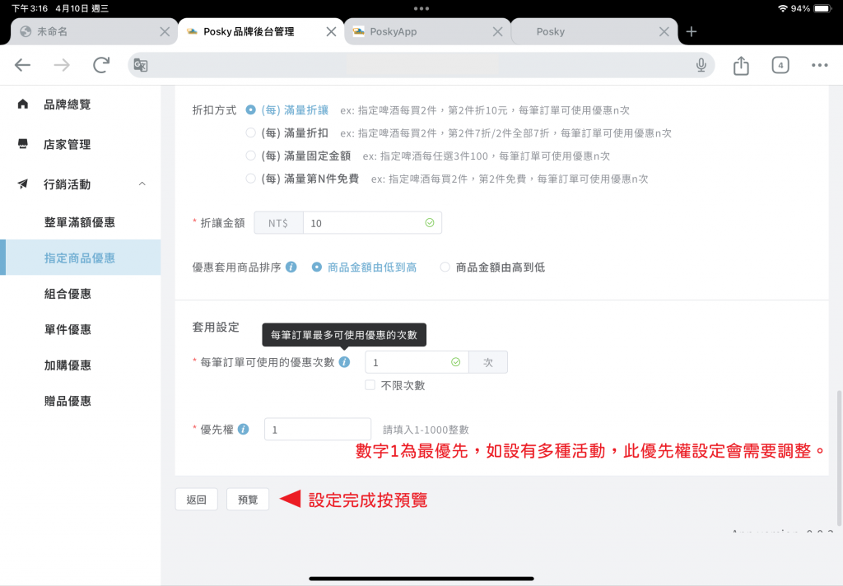843x586 pixels.
Task: Switch to the 未命名 browser tab
Action: (x=94, y=32)
